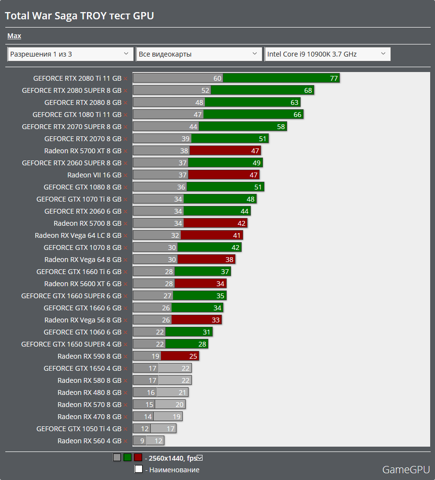This screenshot has height=480, width=435.
Task: Open the Intel Core i9 10900K CPU dropdown
Action: [327, 54]
